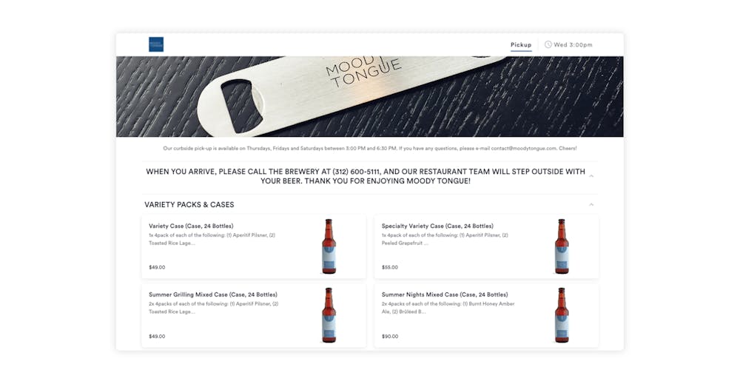
Task: Click the brewery call instructions heading text
Action: click(366, 176)
